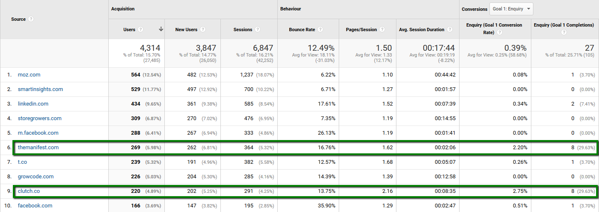Click the growcode.com source link

click(36, 177)
